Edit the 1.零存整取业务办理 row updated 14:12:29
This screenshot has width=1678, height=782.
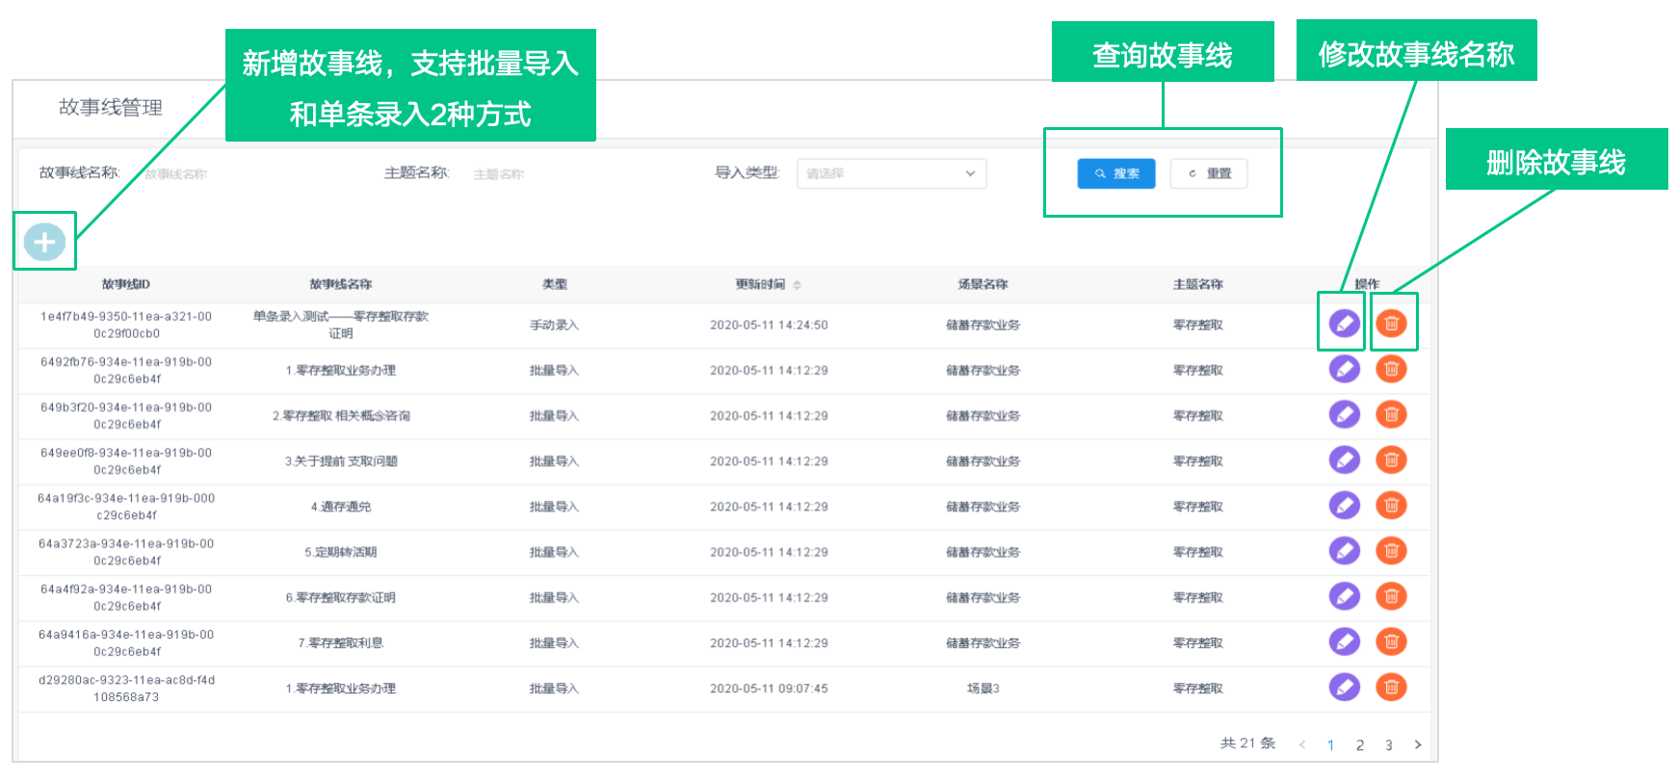click(x=1344, y=369)
